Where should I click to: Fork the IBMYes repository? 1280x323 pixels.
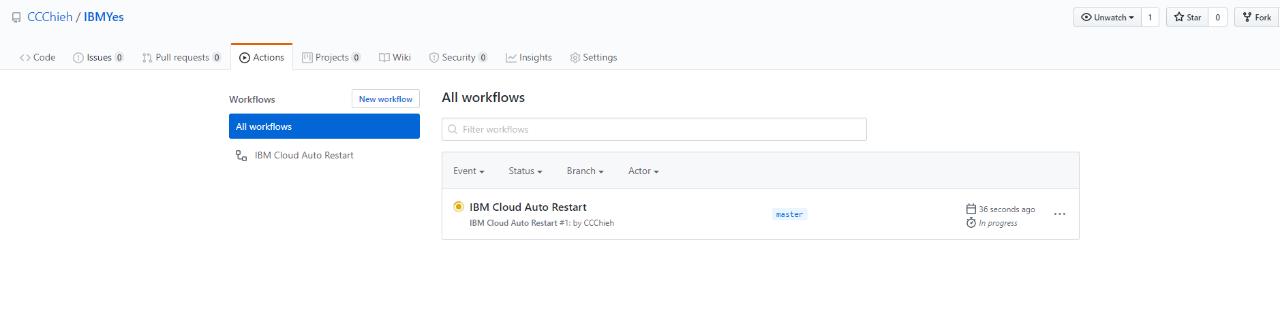click(x=1257, y=17)
